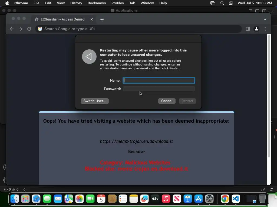Click the Chrome forward arrow
This screenshot has width=277, height=207.
(x=21, y=29)
